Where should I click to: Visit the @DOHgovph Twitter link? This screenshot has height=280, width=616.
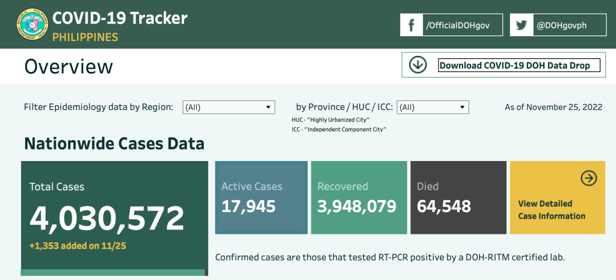[561, 25]
